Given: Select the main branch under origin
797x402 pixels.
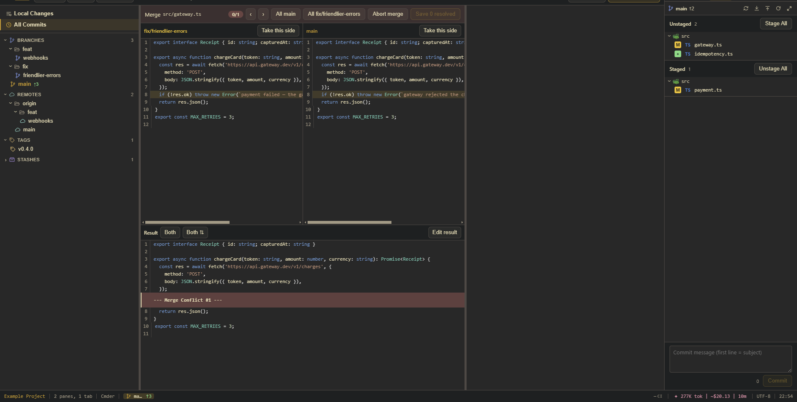Looking at the screenshot, I should 29,130.
